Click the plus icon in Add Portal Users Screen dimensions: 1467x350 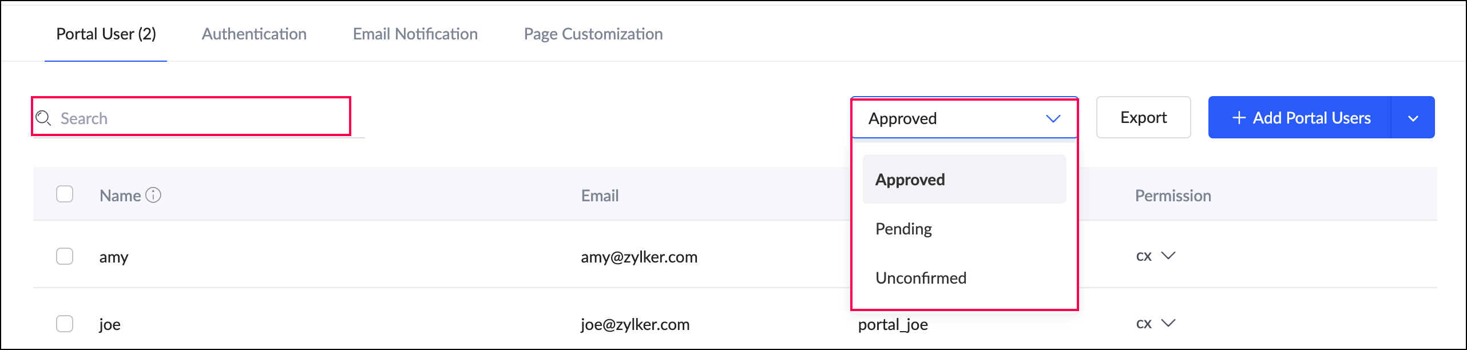click(1239, 118)
